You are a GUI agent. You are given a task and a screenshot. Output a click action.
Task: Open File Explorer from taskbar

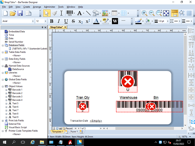pos(42,142)
